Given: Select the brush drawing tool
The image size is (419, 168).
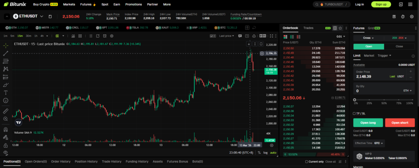Looking at the screenshot, I should (5, 85).
